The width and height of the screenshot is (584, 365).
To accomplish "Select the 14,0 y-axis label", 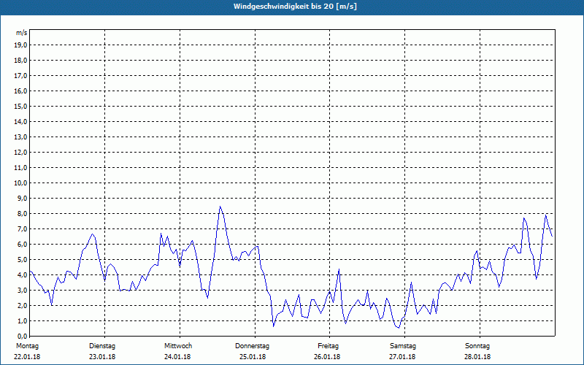I will pyautogui.click(x=20, y=121).
